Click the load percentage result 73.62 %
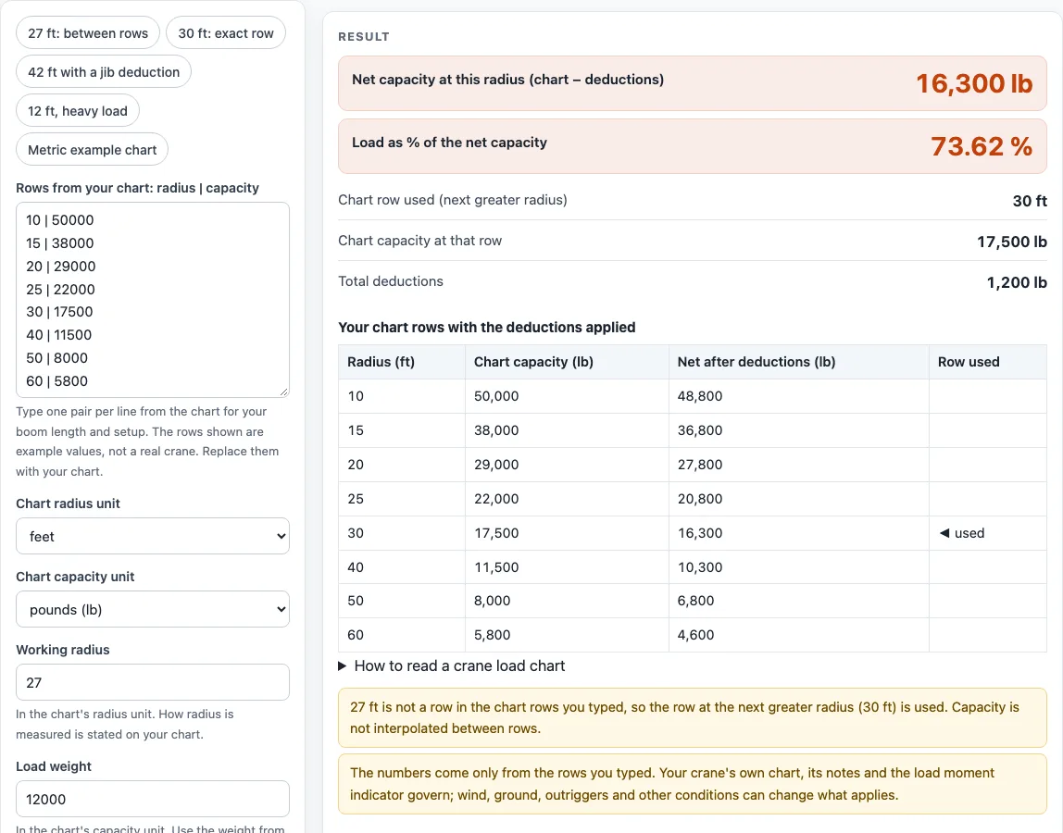 click(x=982, y=146)
